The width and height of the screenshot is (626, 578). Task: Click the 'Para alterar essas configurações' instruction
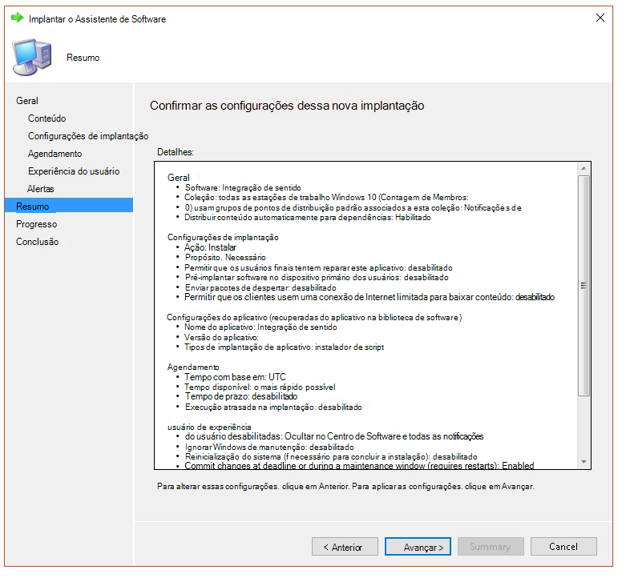[x=345, y=487]
